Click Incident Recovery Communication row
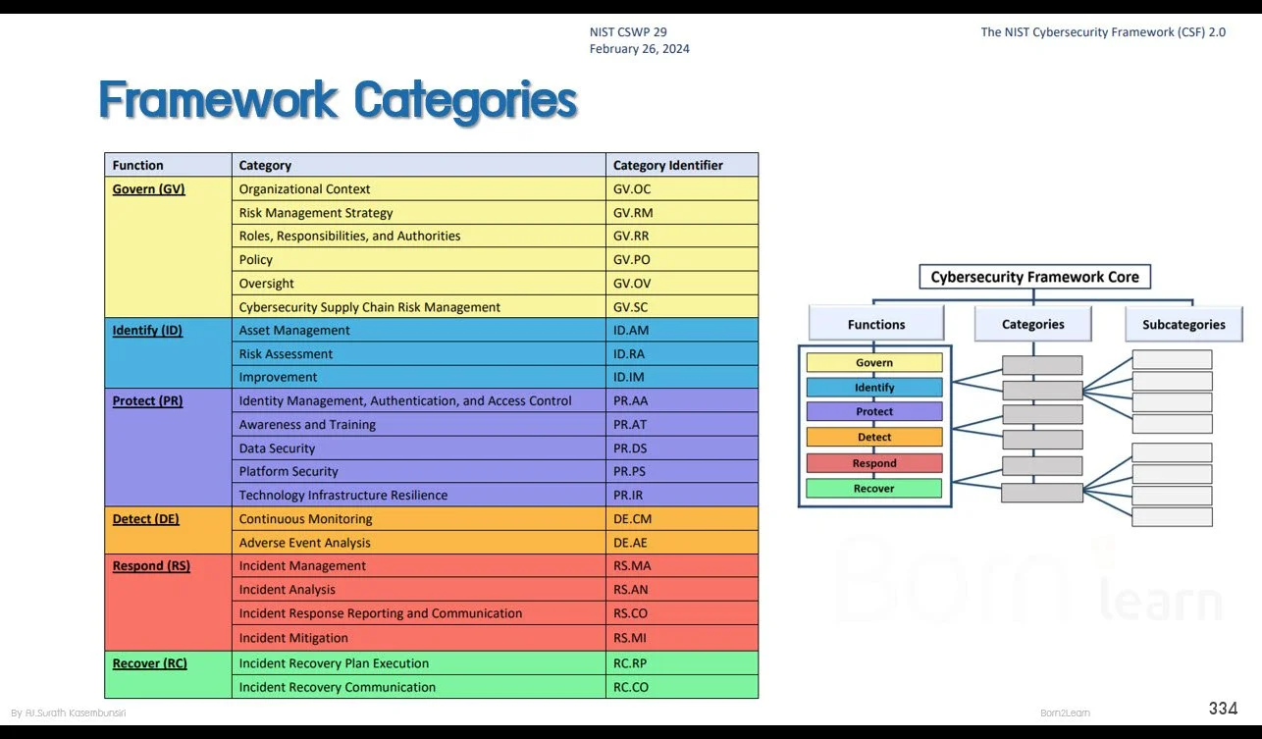Image resolution: width=1262 pixels, height=739 pixels. [419, 687]
